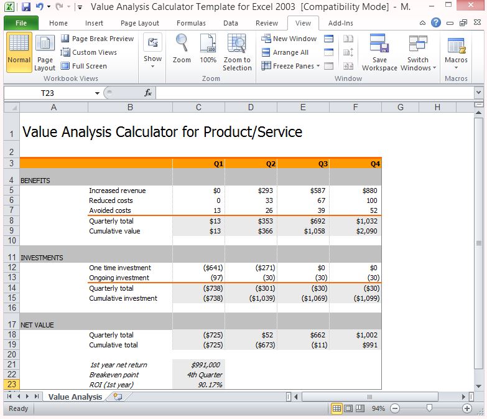Click Reset Window Position icon
This screenshot has height=419, width=487.
[348, 66]
